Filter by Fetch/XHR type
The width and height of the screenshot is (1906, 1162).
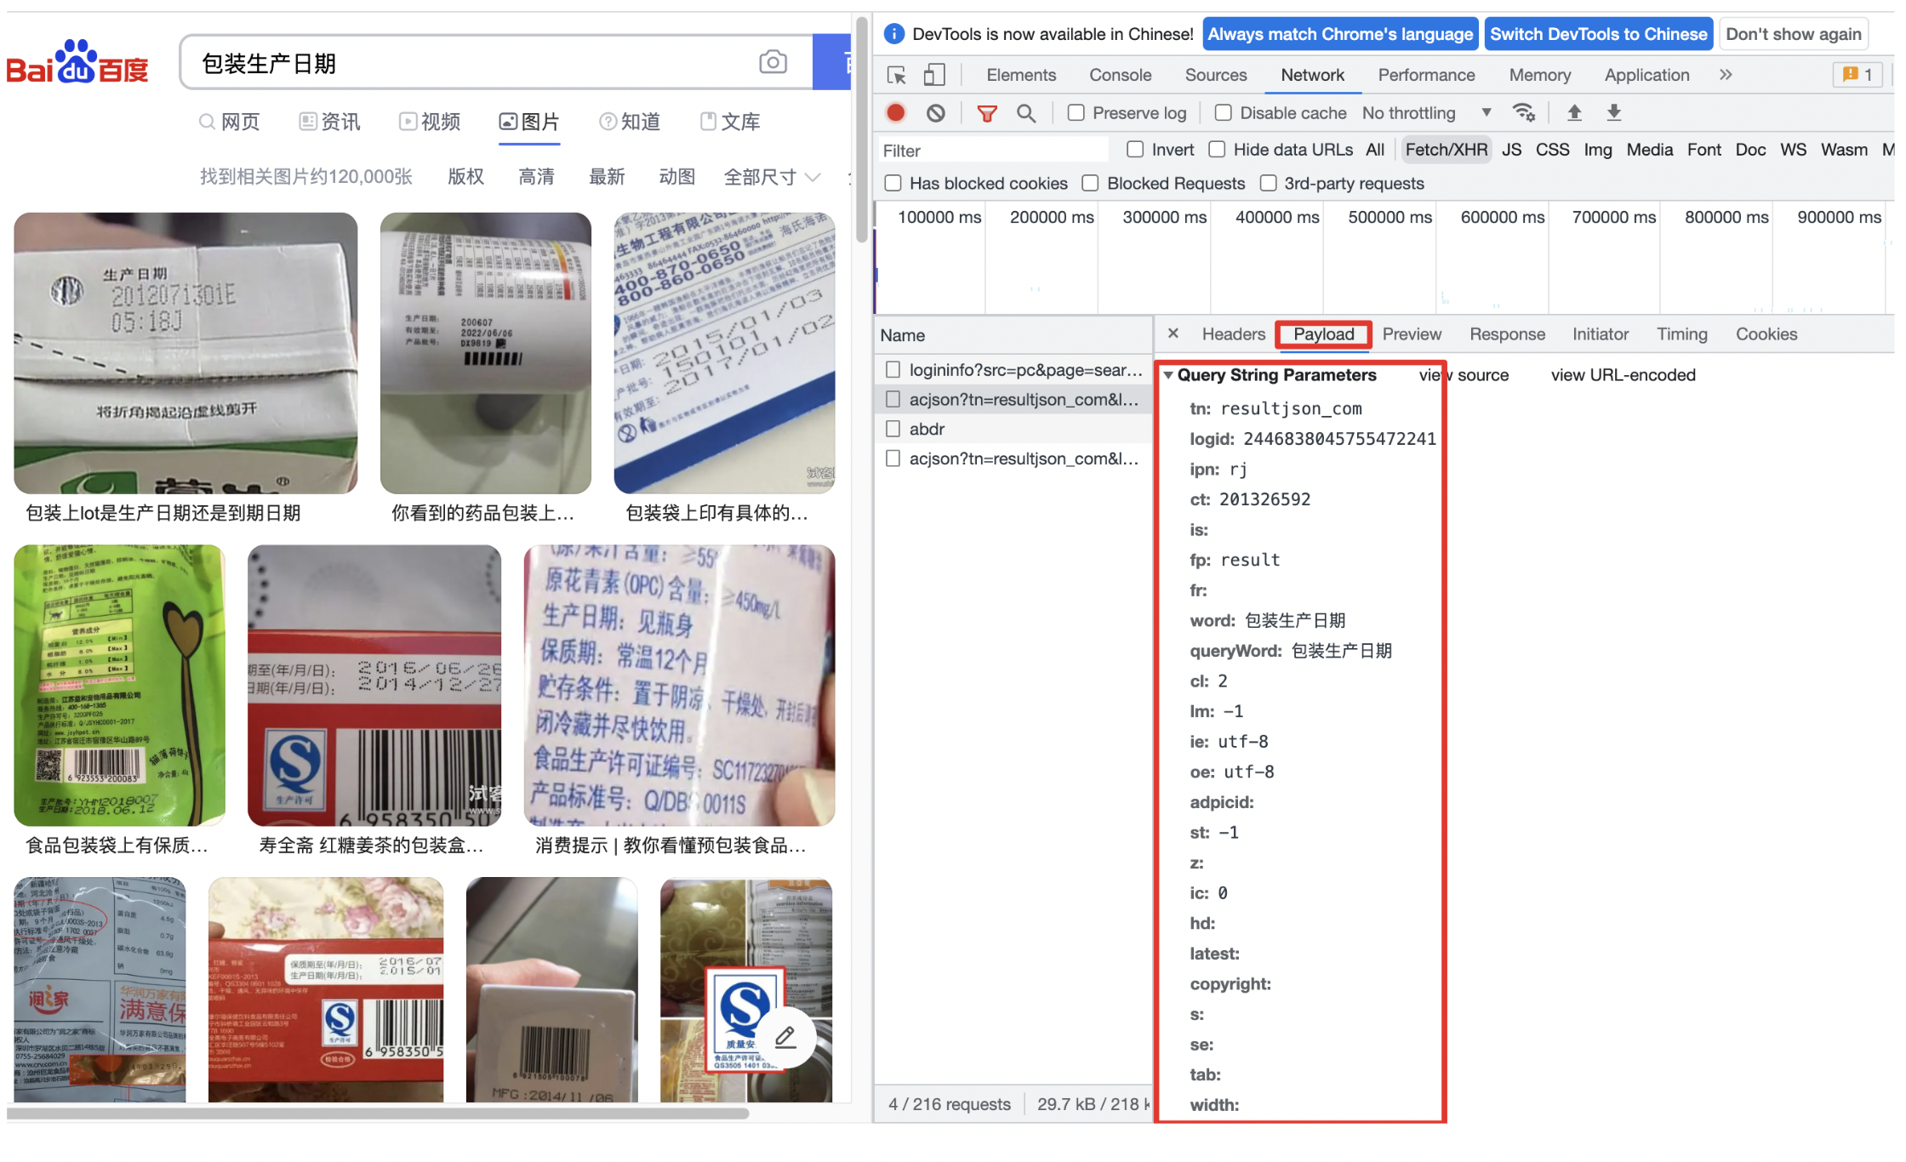click(1446, 150)
